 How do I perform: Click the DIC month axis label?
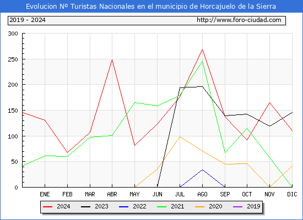292,194
